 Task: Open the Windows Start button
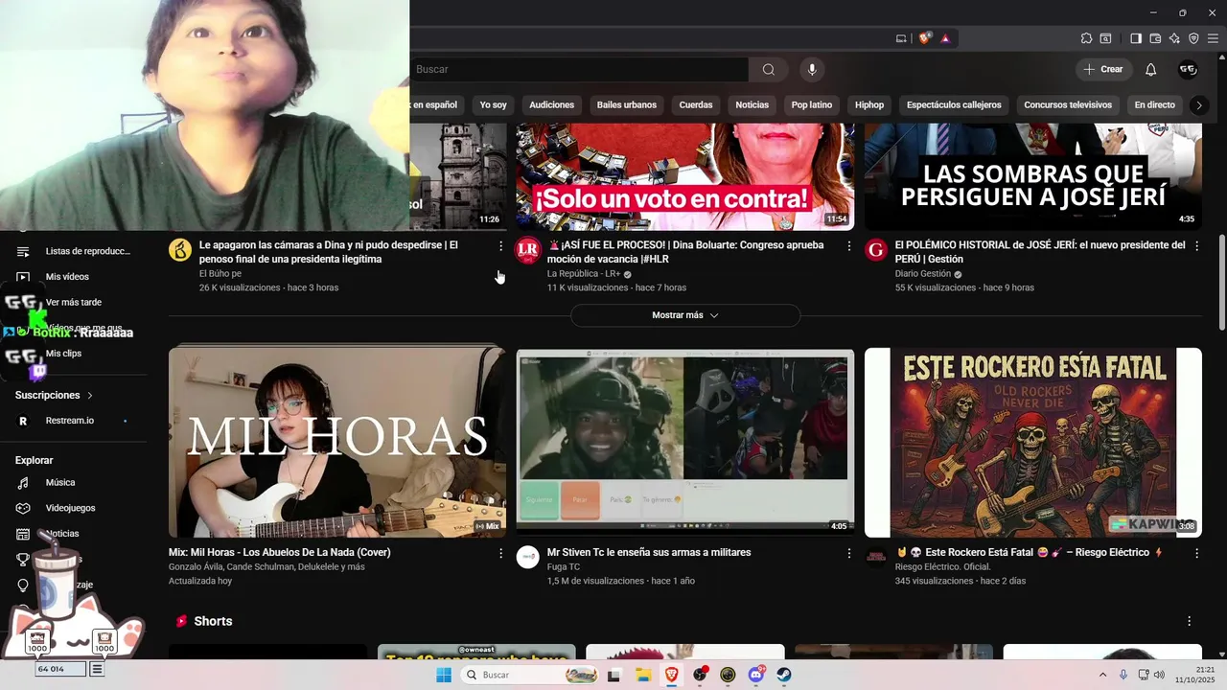tap(444, 675)
